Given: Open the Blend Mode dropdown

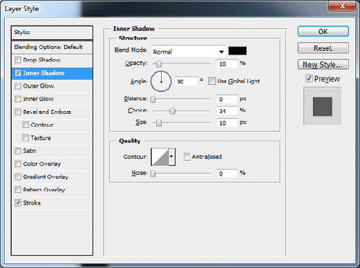Looking at the screenshot, I should click(x=189, y=52).
